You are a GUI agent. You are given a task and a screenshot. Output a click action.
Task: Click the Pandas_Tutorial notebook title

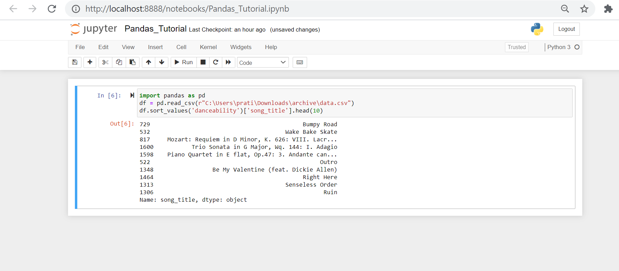tap(156, 29)
